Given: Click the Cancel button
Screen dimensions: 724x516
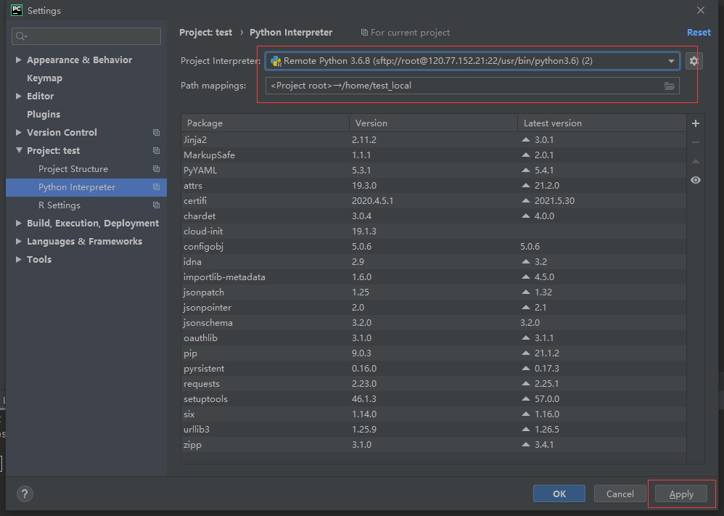Looking at the screenshot, I should pyautogui.click(x=620, y=494).
